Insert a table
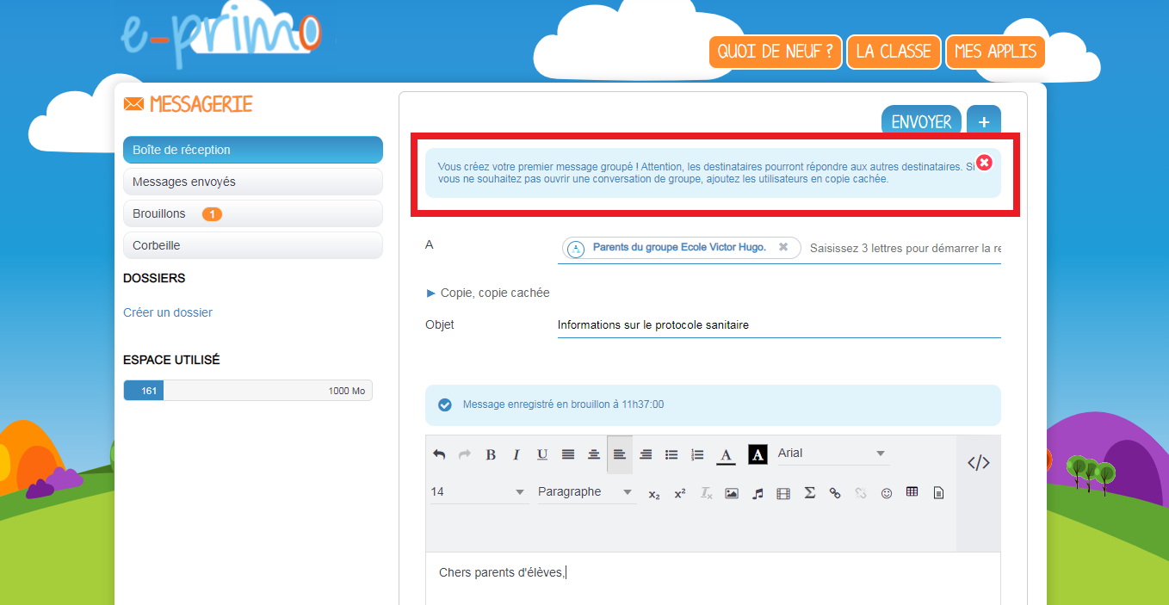Screen dimensions: 1169x605 click(912, 493)
